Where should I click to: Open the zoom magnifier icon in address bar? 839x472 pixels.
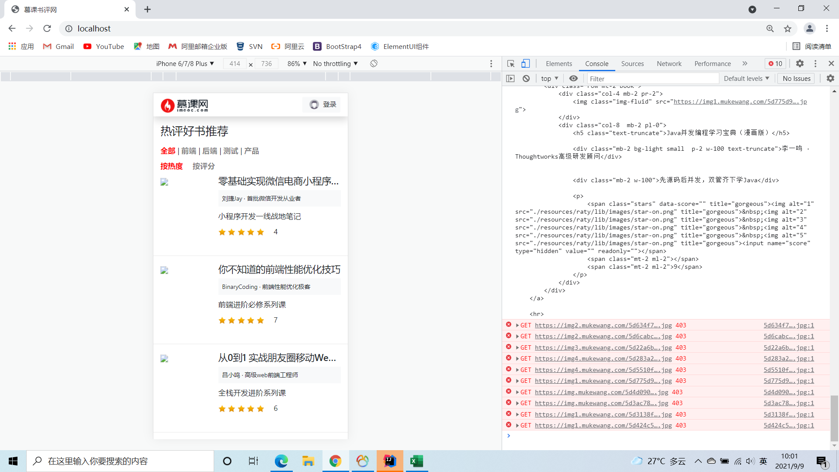click(770, 28)
